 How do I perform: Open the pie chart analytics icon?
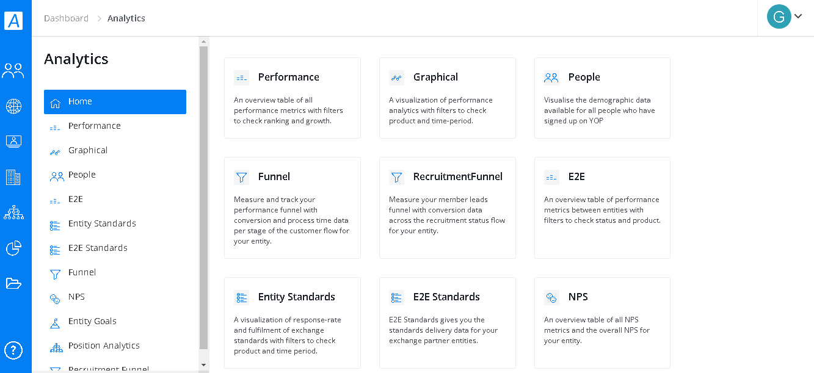point(13,248)
